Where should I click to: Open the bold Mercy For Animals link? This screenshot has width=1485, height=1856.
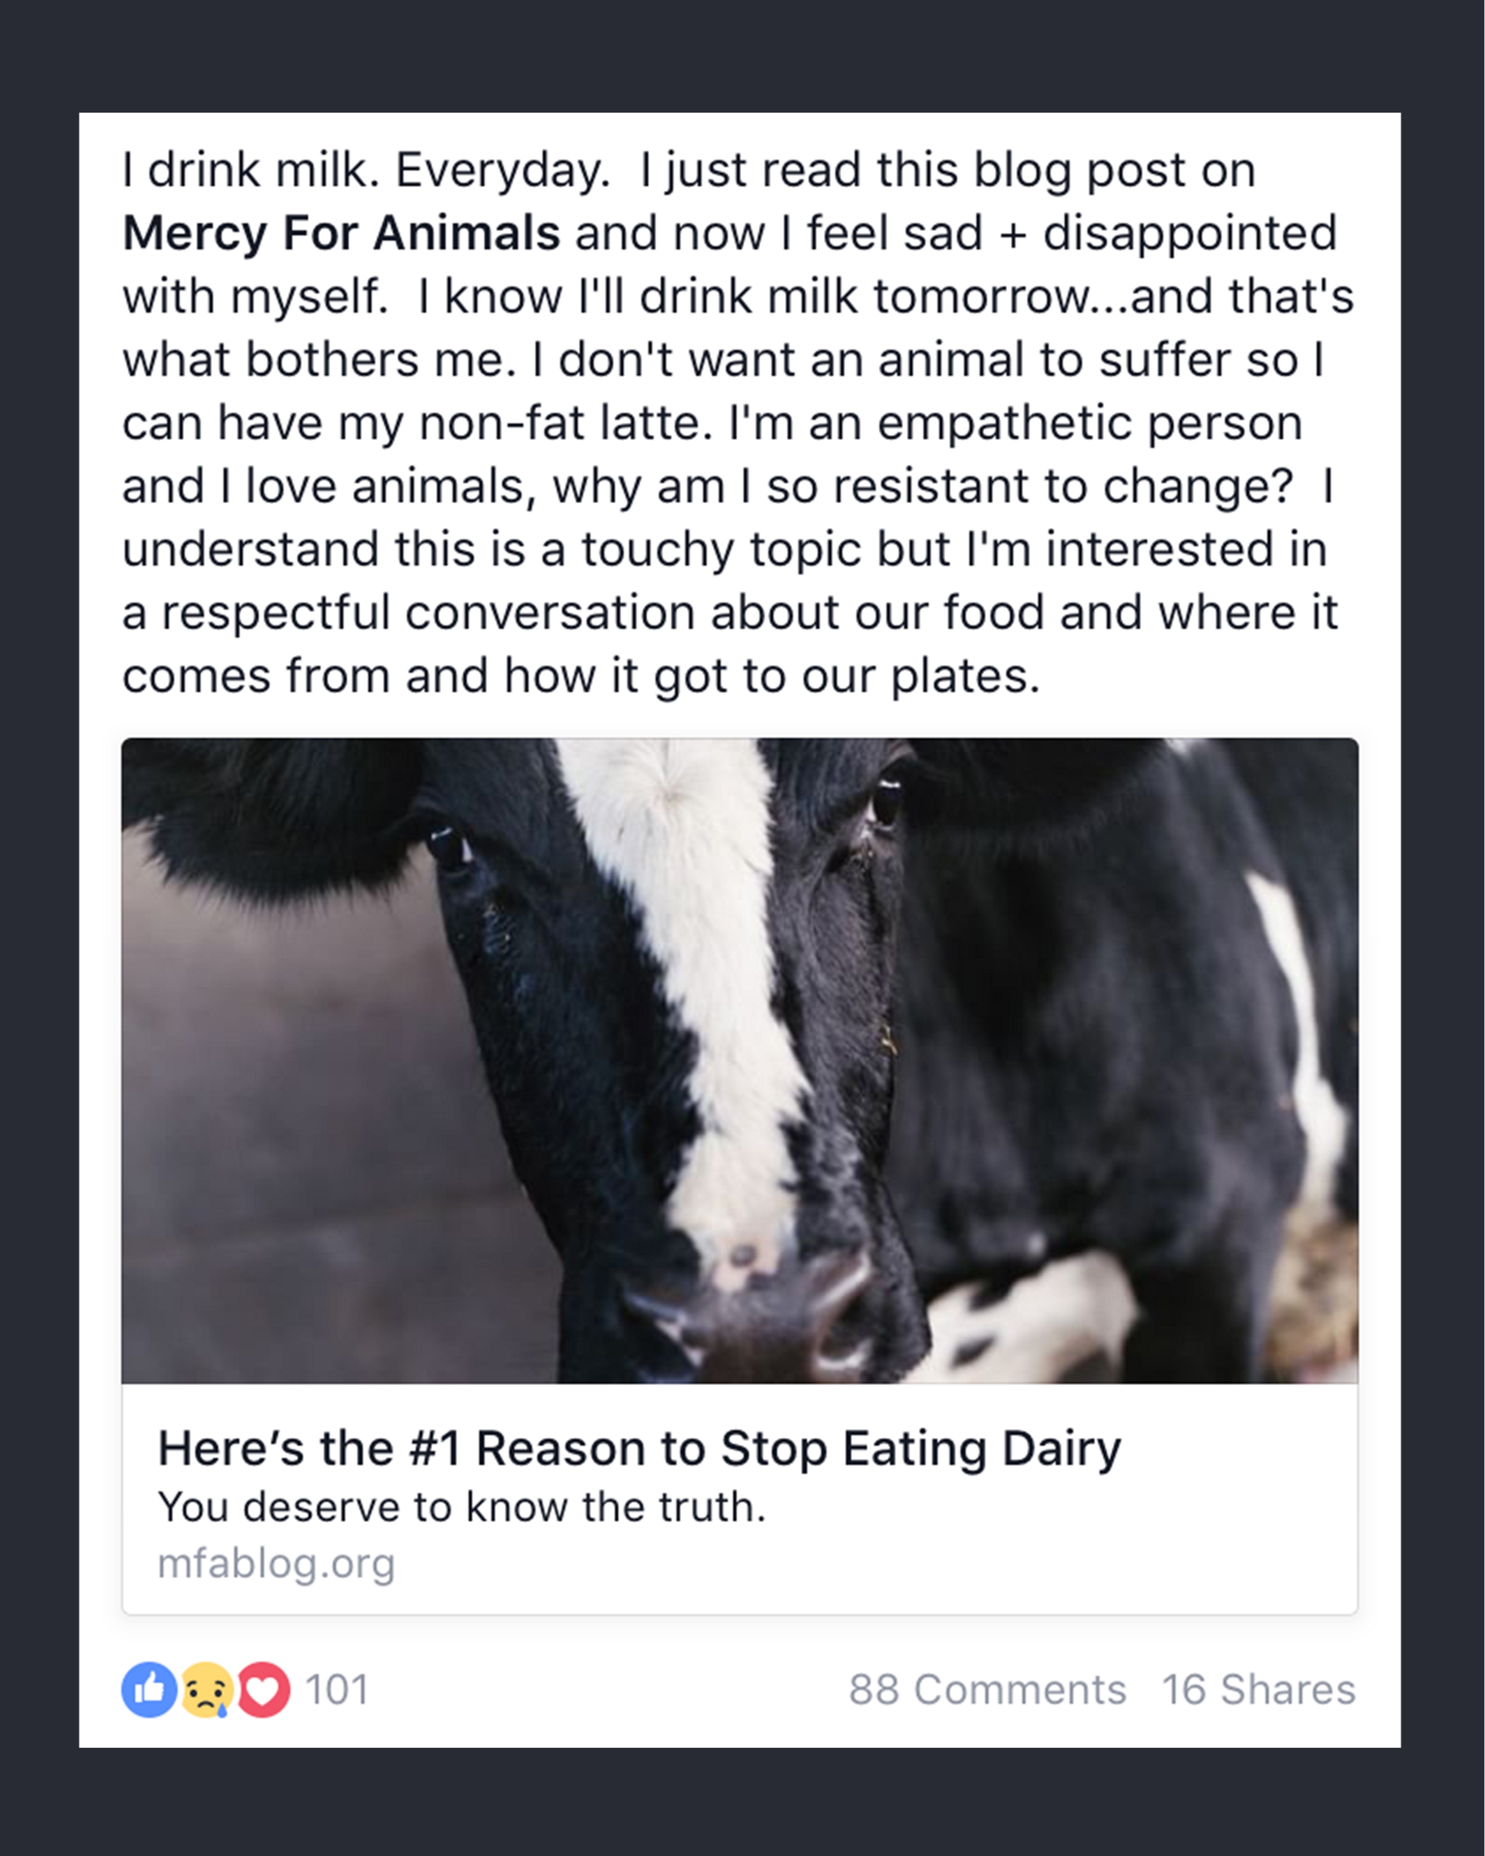pyautogui.click(x=341, y=233)
